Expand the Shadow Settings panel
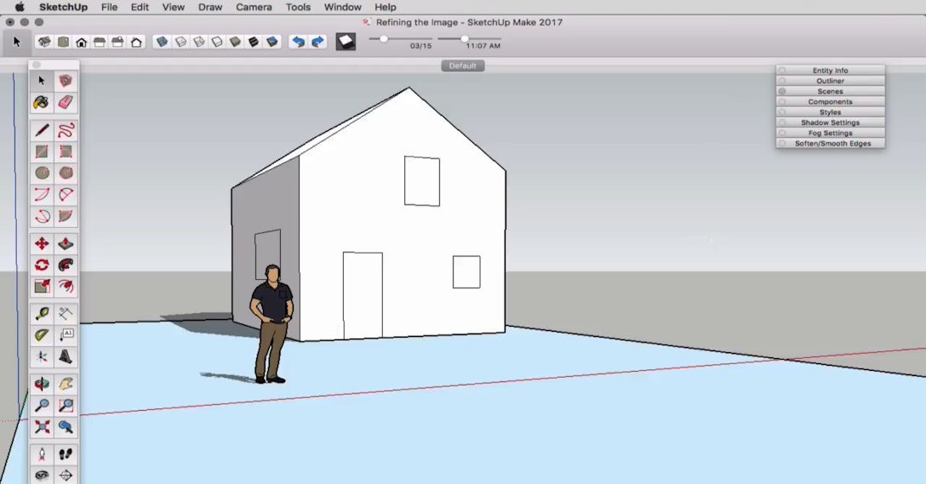 (x=830, y=122)
